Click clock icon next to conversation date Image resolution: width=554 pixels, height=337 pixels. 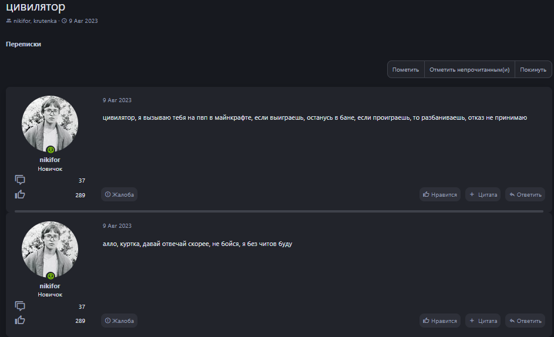pyautogui.click(x=64, y=21)
